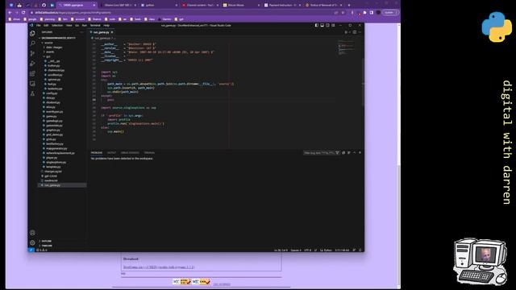Open Source Control view in activity bar
The width and height of the screenshot is (516, 290).
(32, 53)
